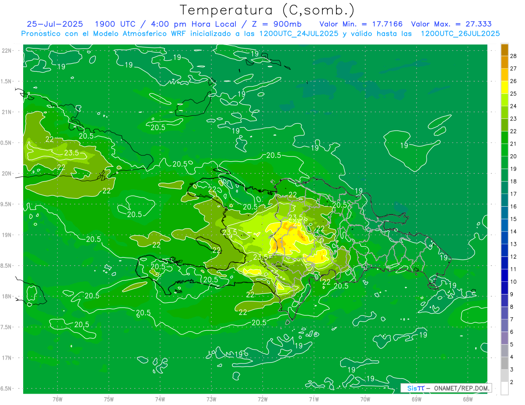Click the title "Temperatura (C,somb.)"

(267, 10)
